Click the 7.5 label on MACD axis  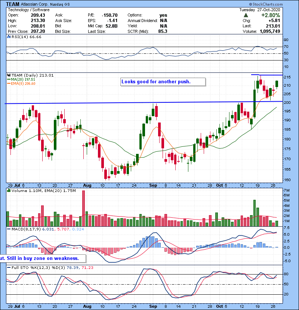point(287,228)
